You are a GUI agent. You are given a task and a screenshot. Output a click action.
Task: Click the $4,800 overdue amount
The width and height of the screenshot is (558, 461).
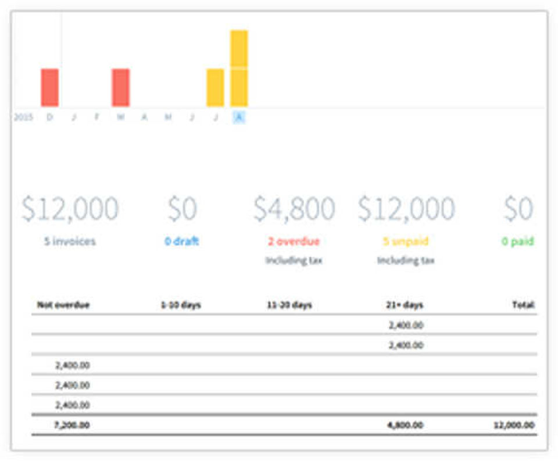[294, 209]
